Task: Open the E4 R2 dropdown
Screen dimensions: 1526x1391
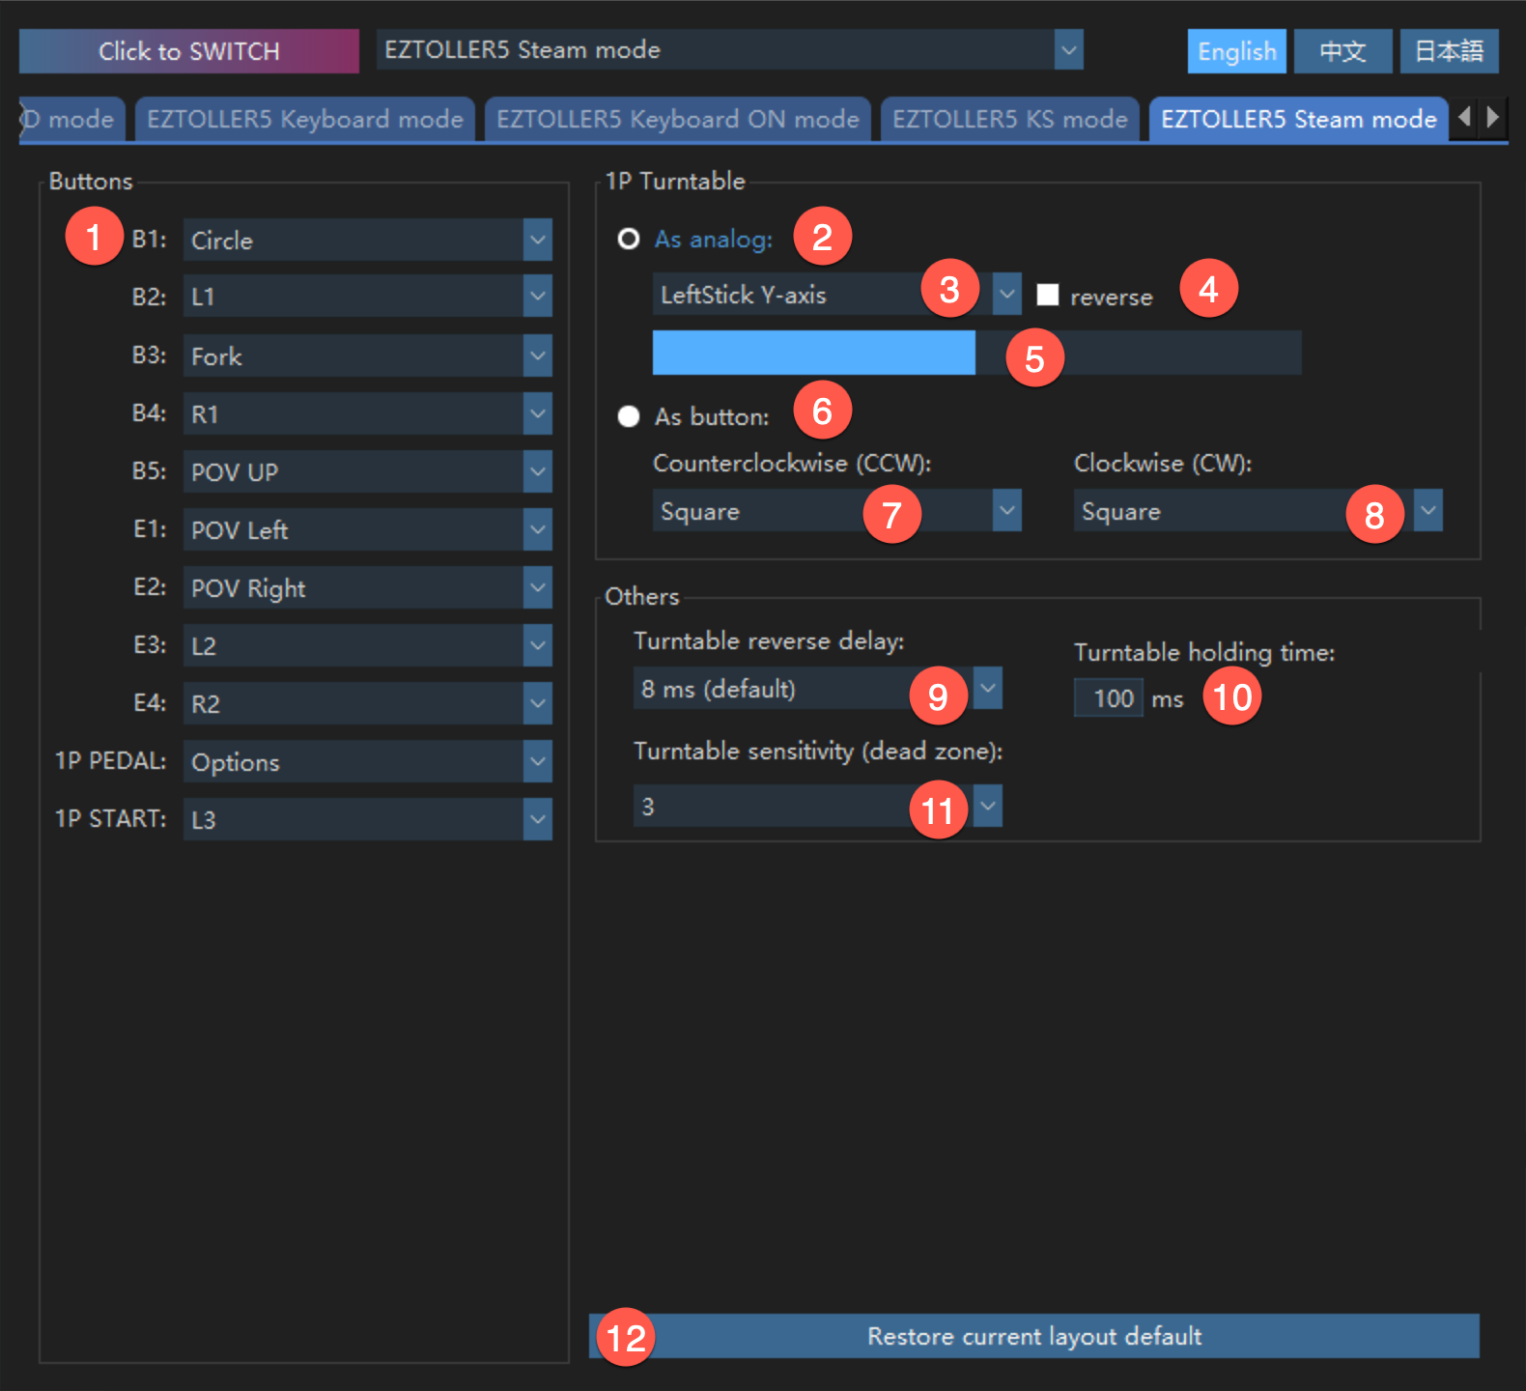Action: coord(367,703)
